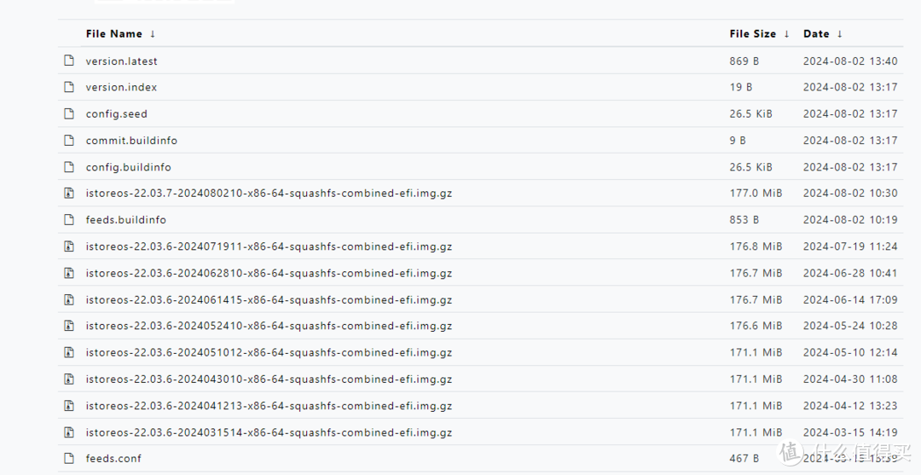Open the feeds.conf file link
This screenshot has height=475, width=921.
(x=113, y=459)
